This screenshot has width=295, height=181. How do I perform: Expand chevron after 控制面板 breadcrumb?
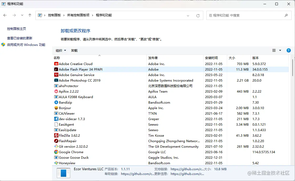pyautogui.click(x=64, y=15)
